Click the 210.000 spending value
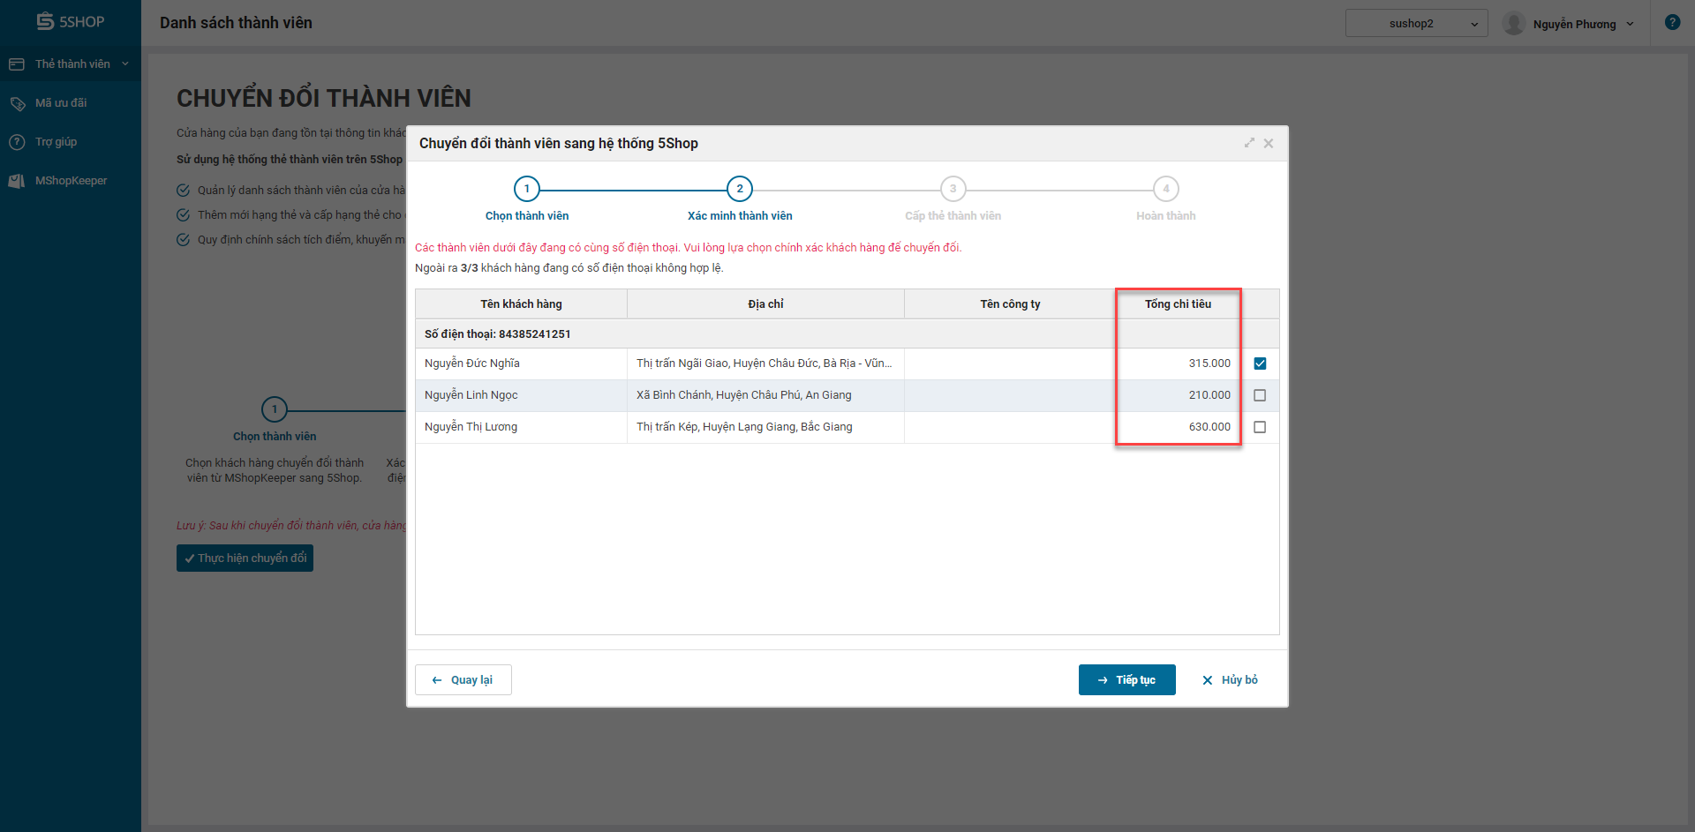Viewport: 1695px width, 832px height. click(1209, 395)
